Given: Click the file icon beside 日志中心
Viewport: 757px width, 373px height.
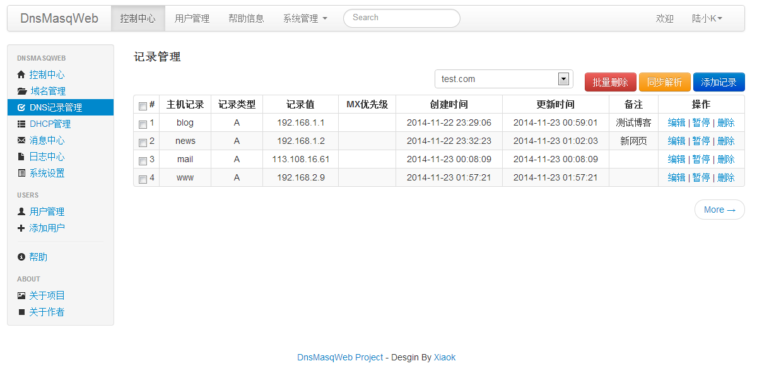Looking at the screenshot, I should pyautogui.click(x=21, y=157).
